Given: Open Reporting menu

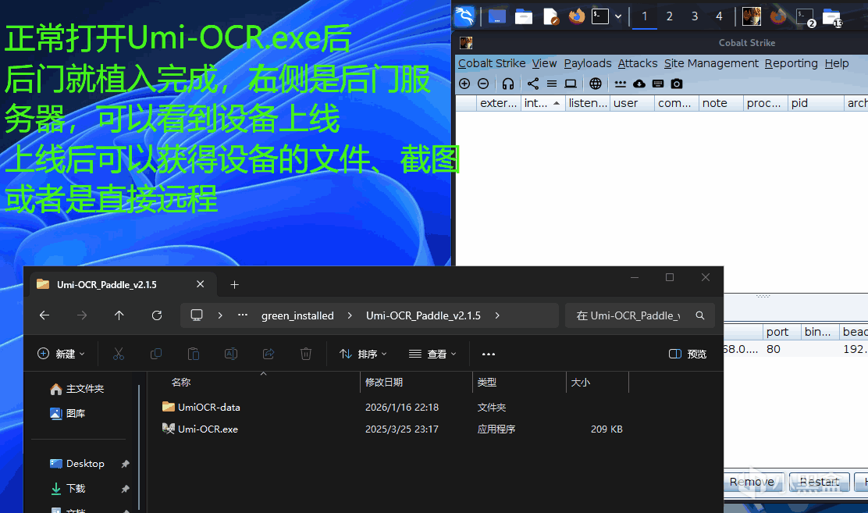Looking at the screenshot, I should (791, 63).
